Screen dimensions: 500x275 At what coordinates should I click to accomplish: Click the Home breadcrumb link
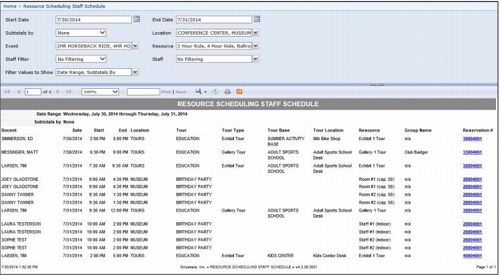point(10,5)
